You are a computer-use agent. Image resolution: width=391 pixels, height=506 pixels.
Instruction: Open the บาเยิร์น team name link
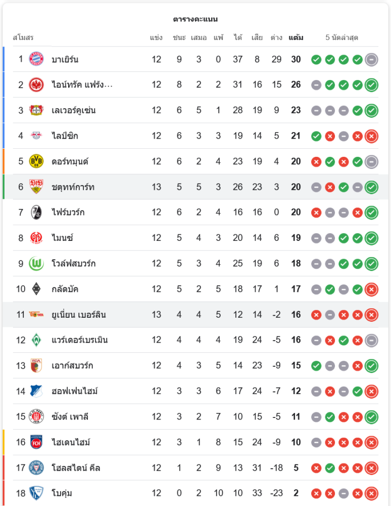tap(65, 59)
